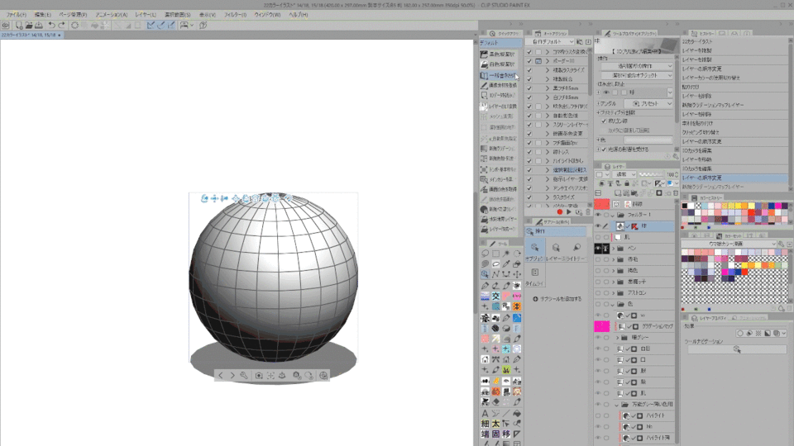Screen dimensions: 794x446
Task: Select the 太 tool icon in tool palette
Action: (495, 424)
